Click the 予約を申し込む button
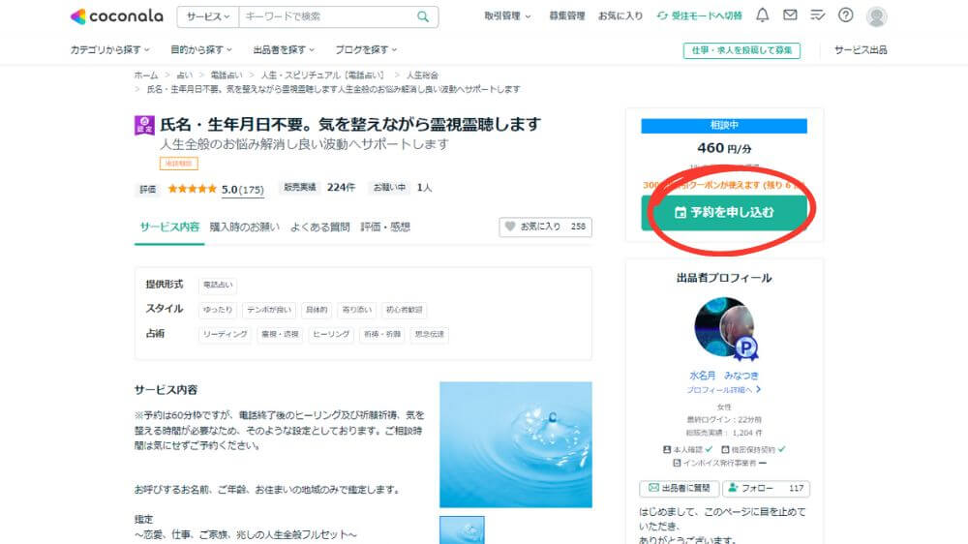Screen dimensions: 968x544 724,212
